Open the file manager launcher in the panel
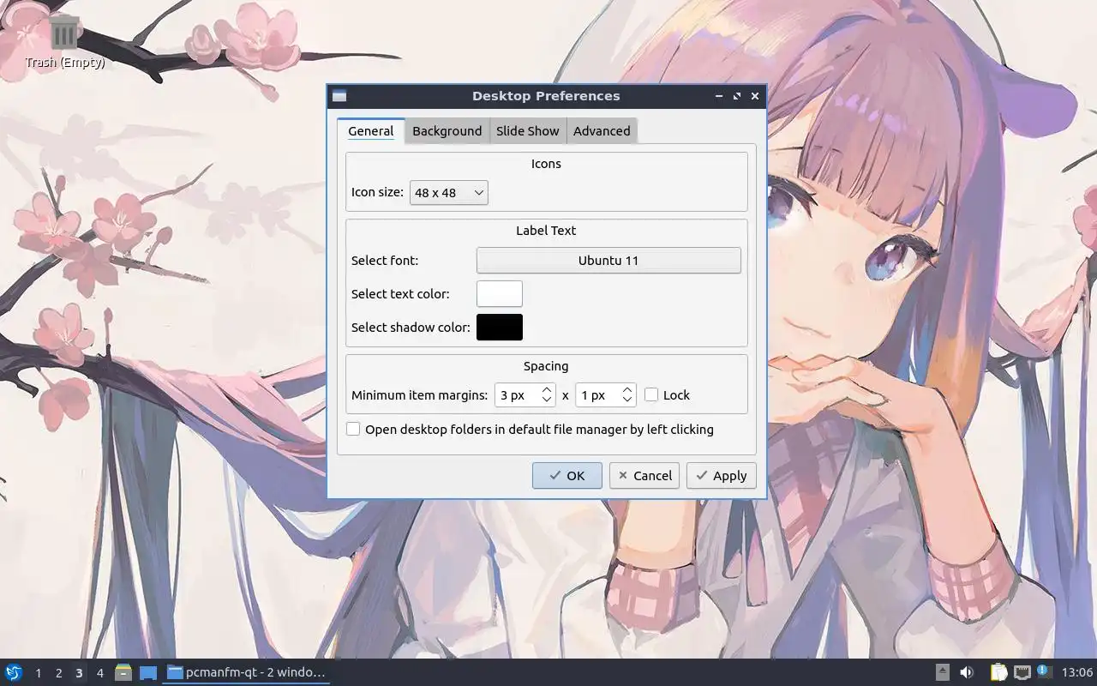The width and height of the screenshot is (1097, 686). [x=123, y=672]
